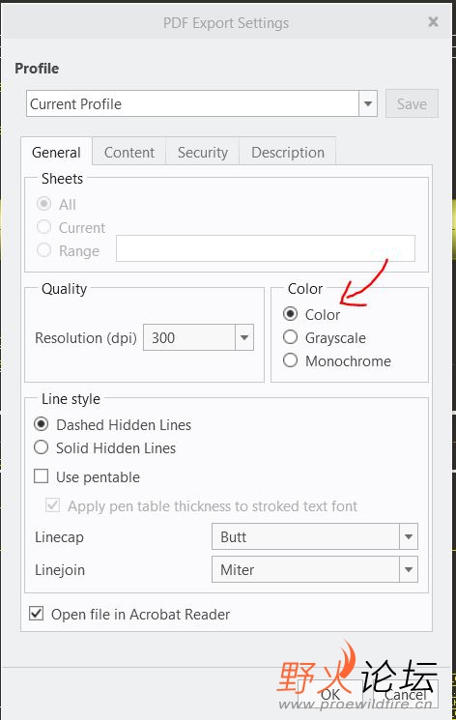Expand the Linecap Butt dropdown
This screenshot has height=720, width=456.
click(x=409, y=536)
